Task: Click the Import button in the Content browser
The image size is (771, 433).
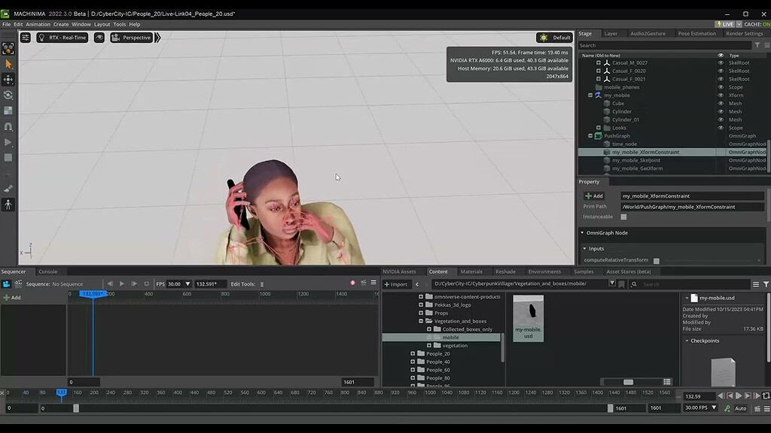Action: (x=397, y=284)
